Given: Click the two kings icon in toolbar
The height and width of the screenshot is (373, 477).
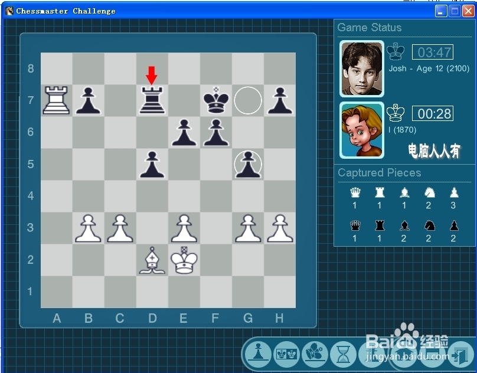Looking at the screenshot, I should pos(286,354).
